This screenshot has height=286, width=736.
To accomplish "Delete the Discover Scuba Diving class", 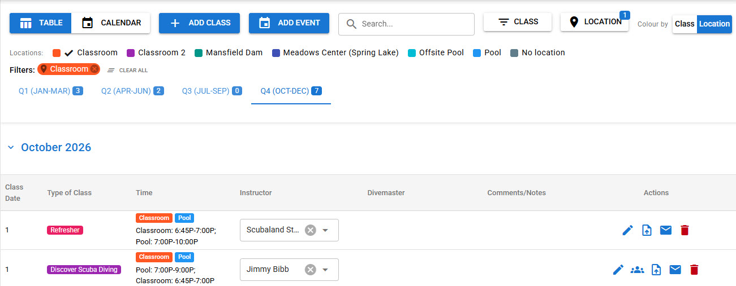I will 694,270.
